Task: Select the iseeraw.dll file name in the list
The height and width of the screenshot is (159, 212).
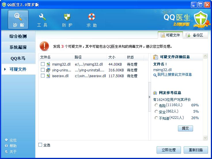Action: 60,76
